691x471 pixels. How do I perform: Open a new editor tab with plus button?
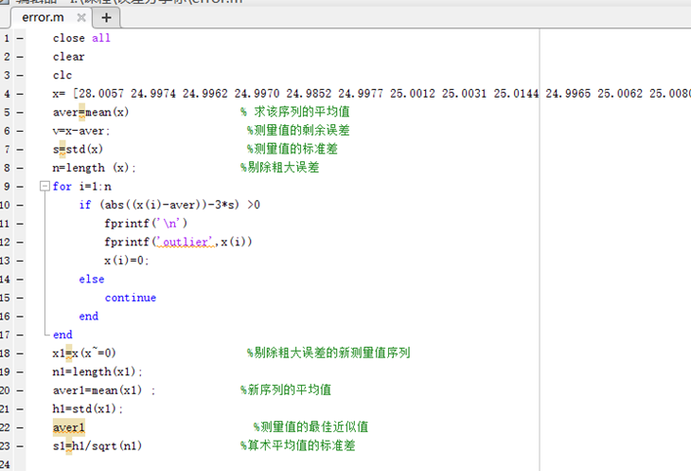106,18
